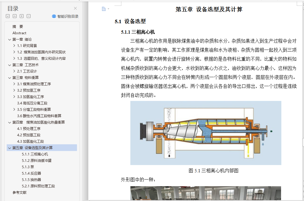304x201 pixels.
Task: Go to 3.6 酸性水汽提工段物料衡算
Action: tap(39, 116)
